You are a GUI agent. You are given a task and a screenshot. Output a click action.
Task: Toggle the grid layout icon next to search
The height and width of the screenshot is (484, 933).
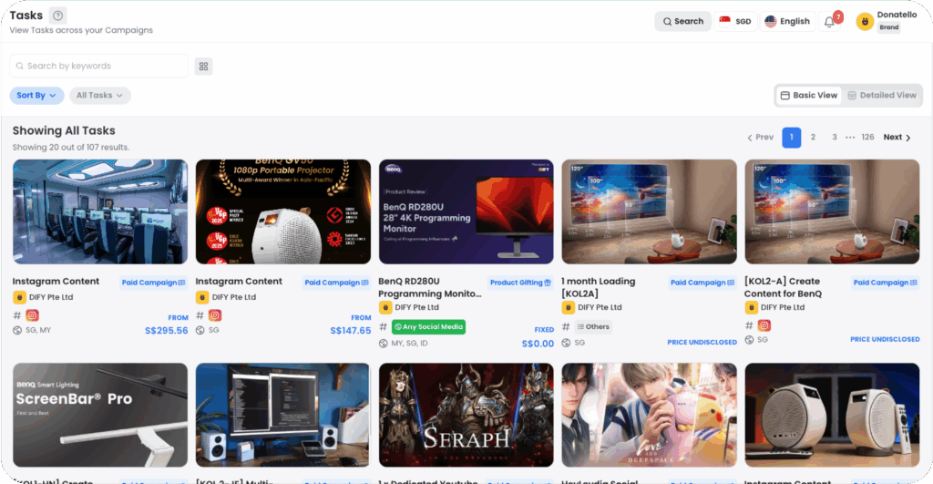point(203,66)
